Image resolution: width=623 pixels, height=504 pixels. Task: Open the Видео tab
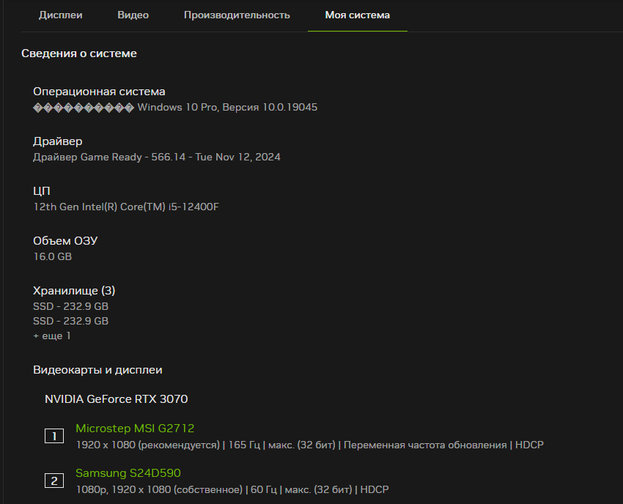click(x=133, y=15)
